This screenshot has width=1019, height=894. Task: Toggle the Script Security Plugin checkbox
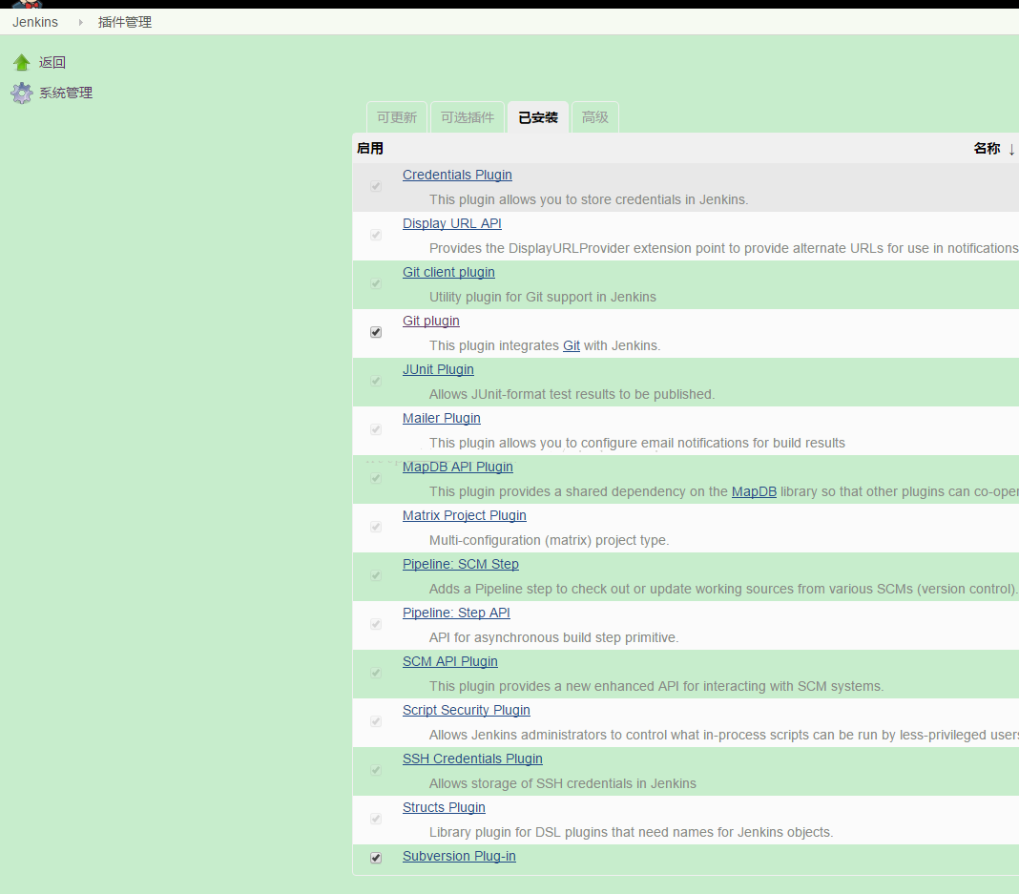[x=376, y=722]
